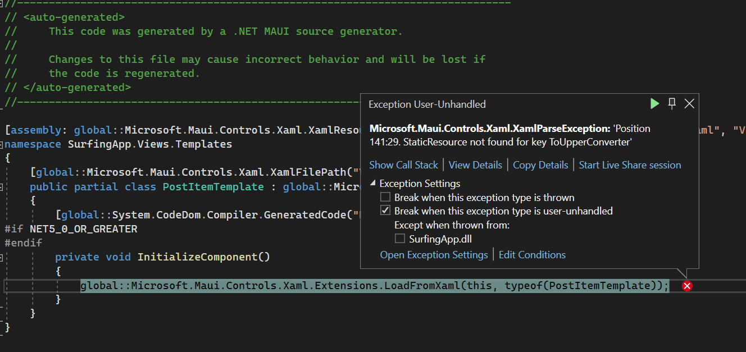
Task: Click the XamlFilePath attribute line
Action: point(195,172)
